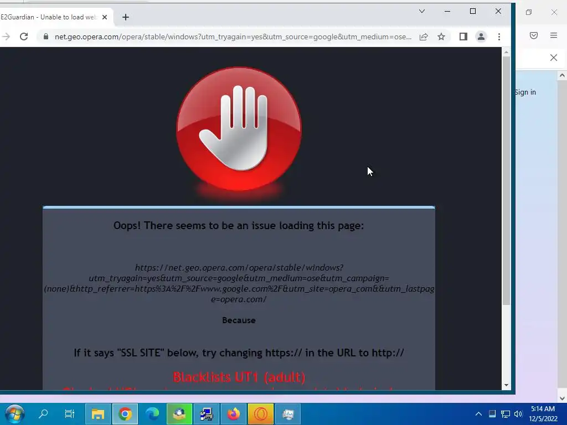Open the computer setup taskbar app
The image size is (567, 425).
207,414
